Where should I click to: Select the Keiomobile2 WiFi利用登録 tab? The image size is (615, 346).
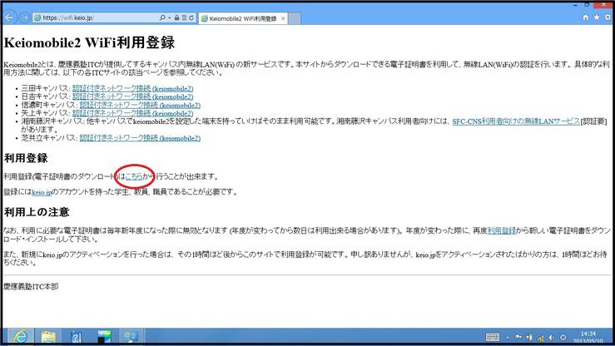[237, 17]
